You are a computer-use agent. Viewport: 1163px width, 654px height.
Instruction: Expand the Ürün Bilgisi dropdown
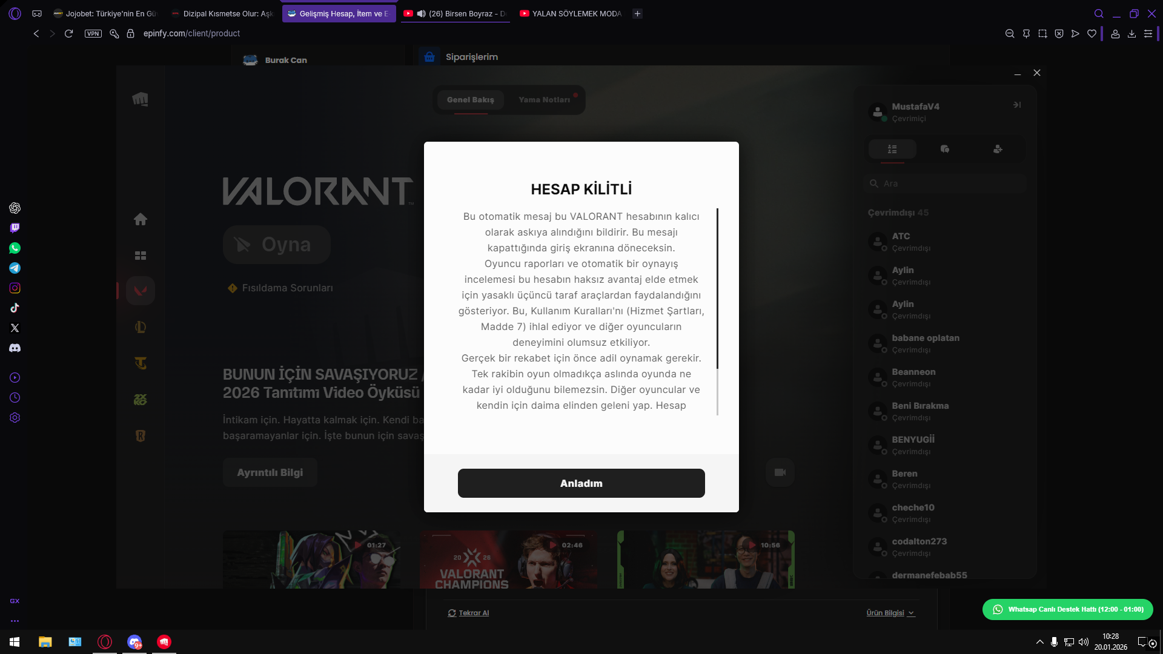[890, 613]
